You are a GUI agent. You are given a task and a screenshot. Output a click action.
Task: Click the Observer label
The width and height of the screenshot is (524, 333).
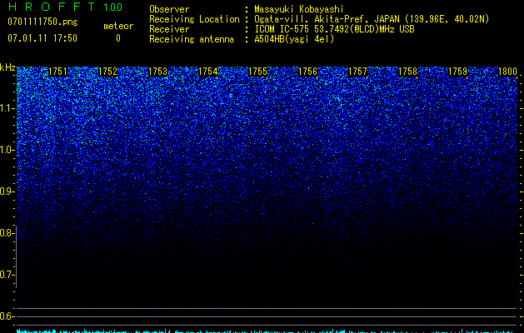(x=169, y=9)
